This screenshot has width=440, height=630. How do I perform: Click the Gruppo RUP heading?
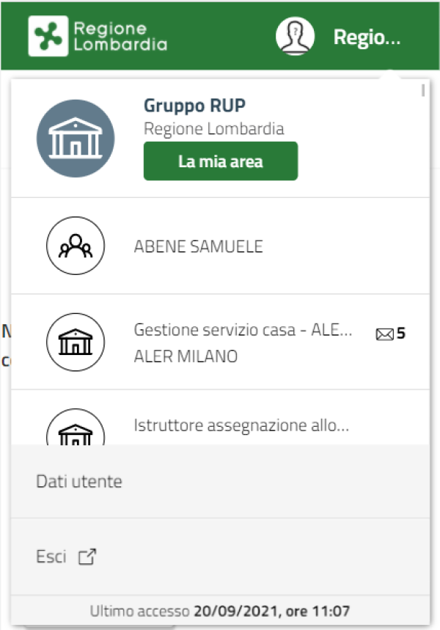(194, 106)
